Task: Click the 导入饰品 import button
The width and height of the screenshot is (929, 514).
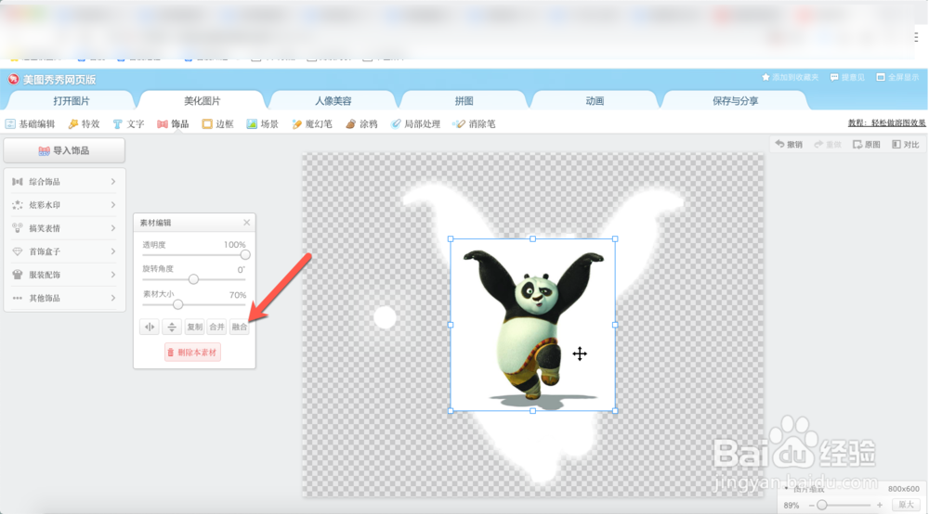Action: coord(64,151)
